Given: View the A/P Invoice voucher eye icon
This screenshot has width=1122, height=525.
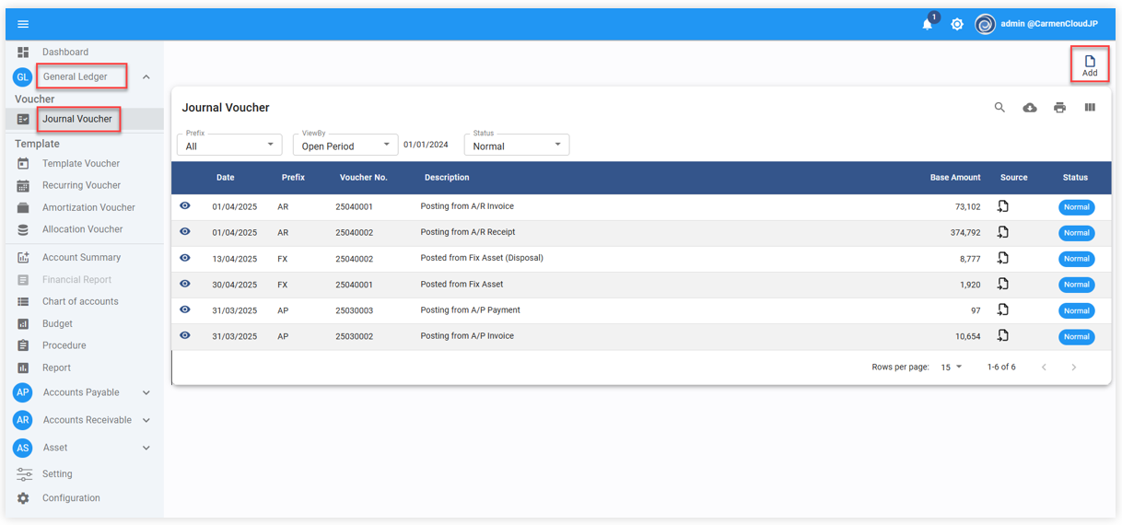Looking at the screenshot, I should [x=185, y=336].
